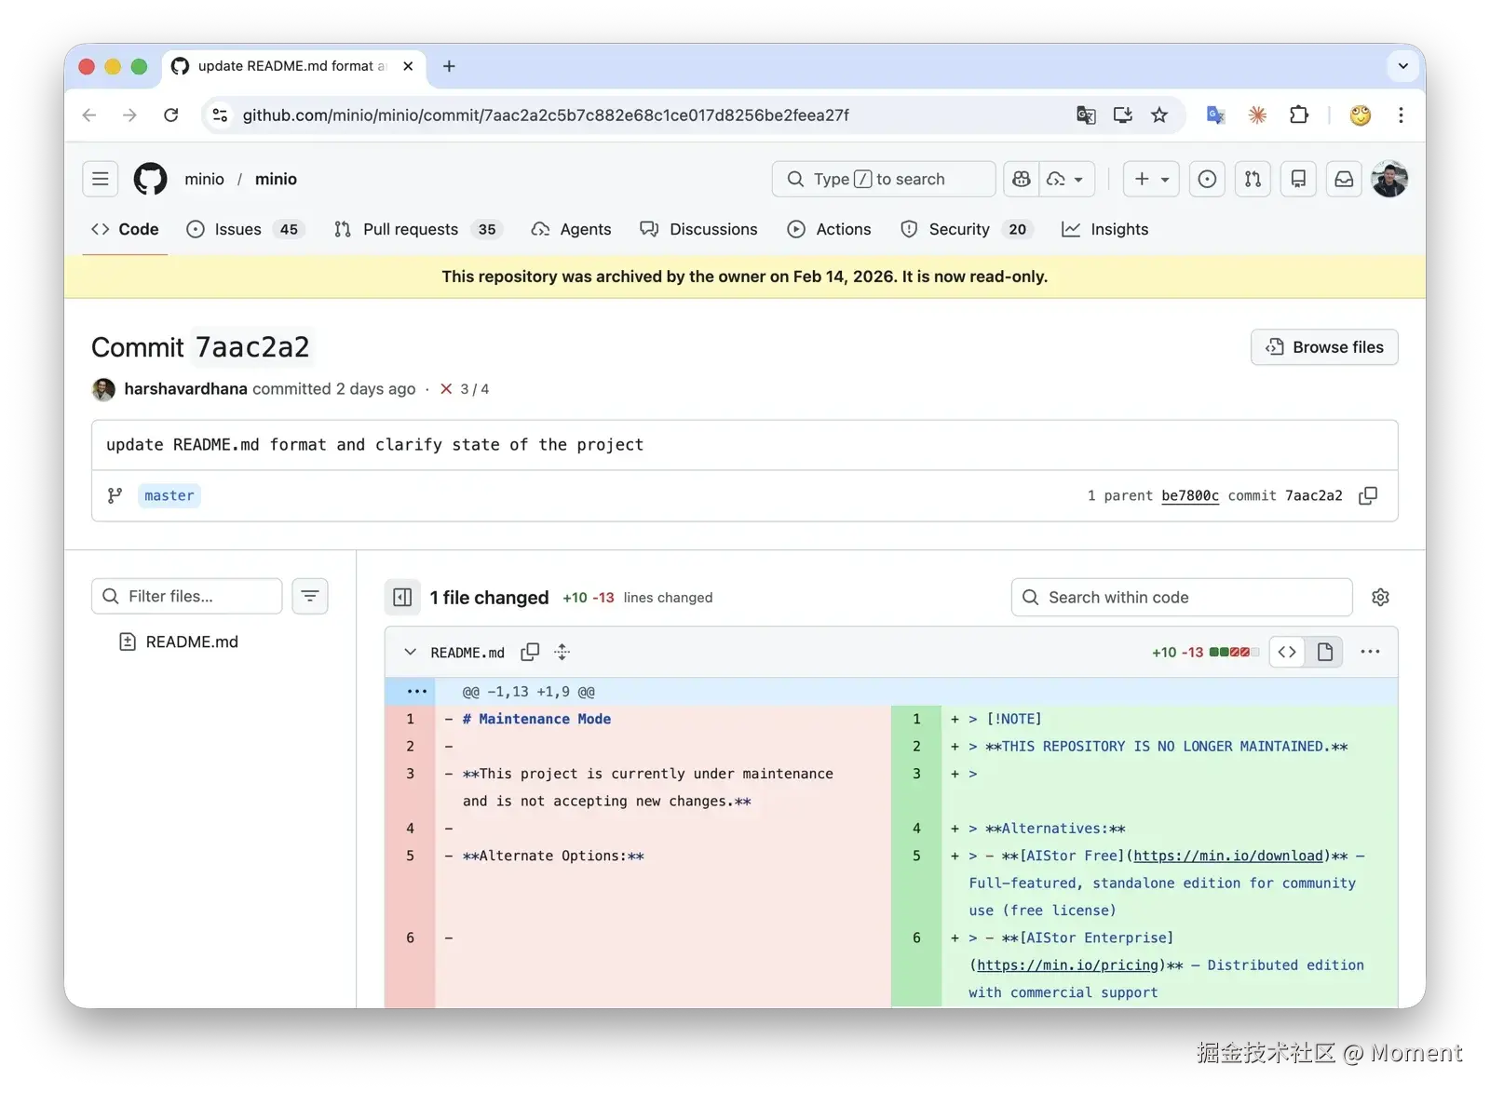Open the Extensions puzzle menu
This screenshot has height=1093, width=1490.
(x=1299, y=115)
